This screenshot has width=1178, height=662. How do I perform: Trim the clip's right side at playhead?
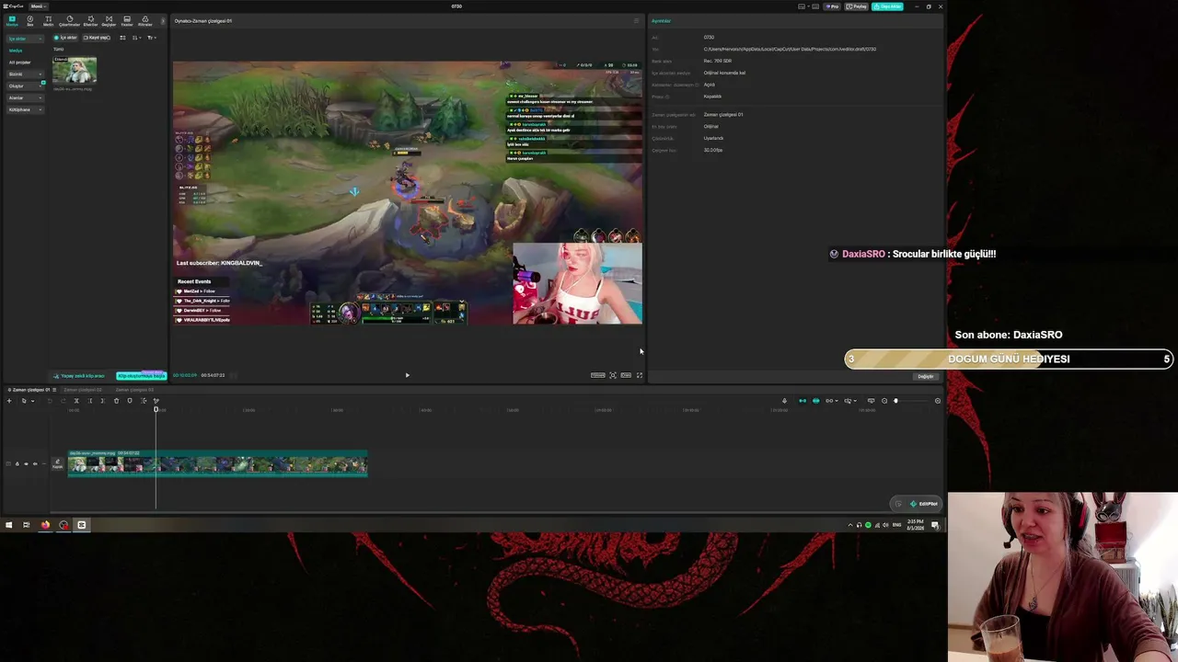pos(102,401)
